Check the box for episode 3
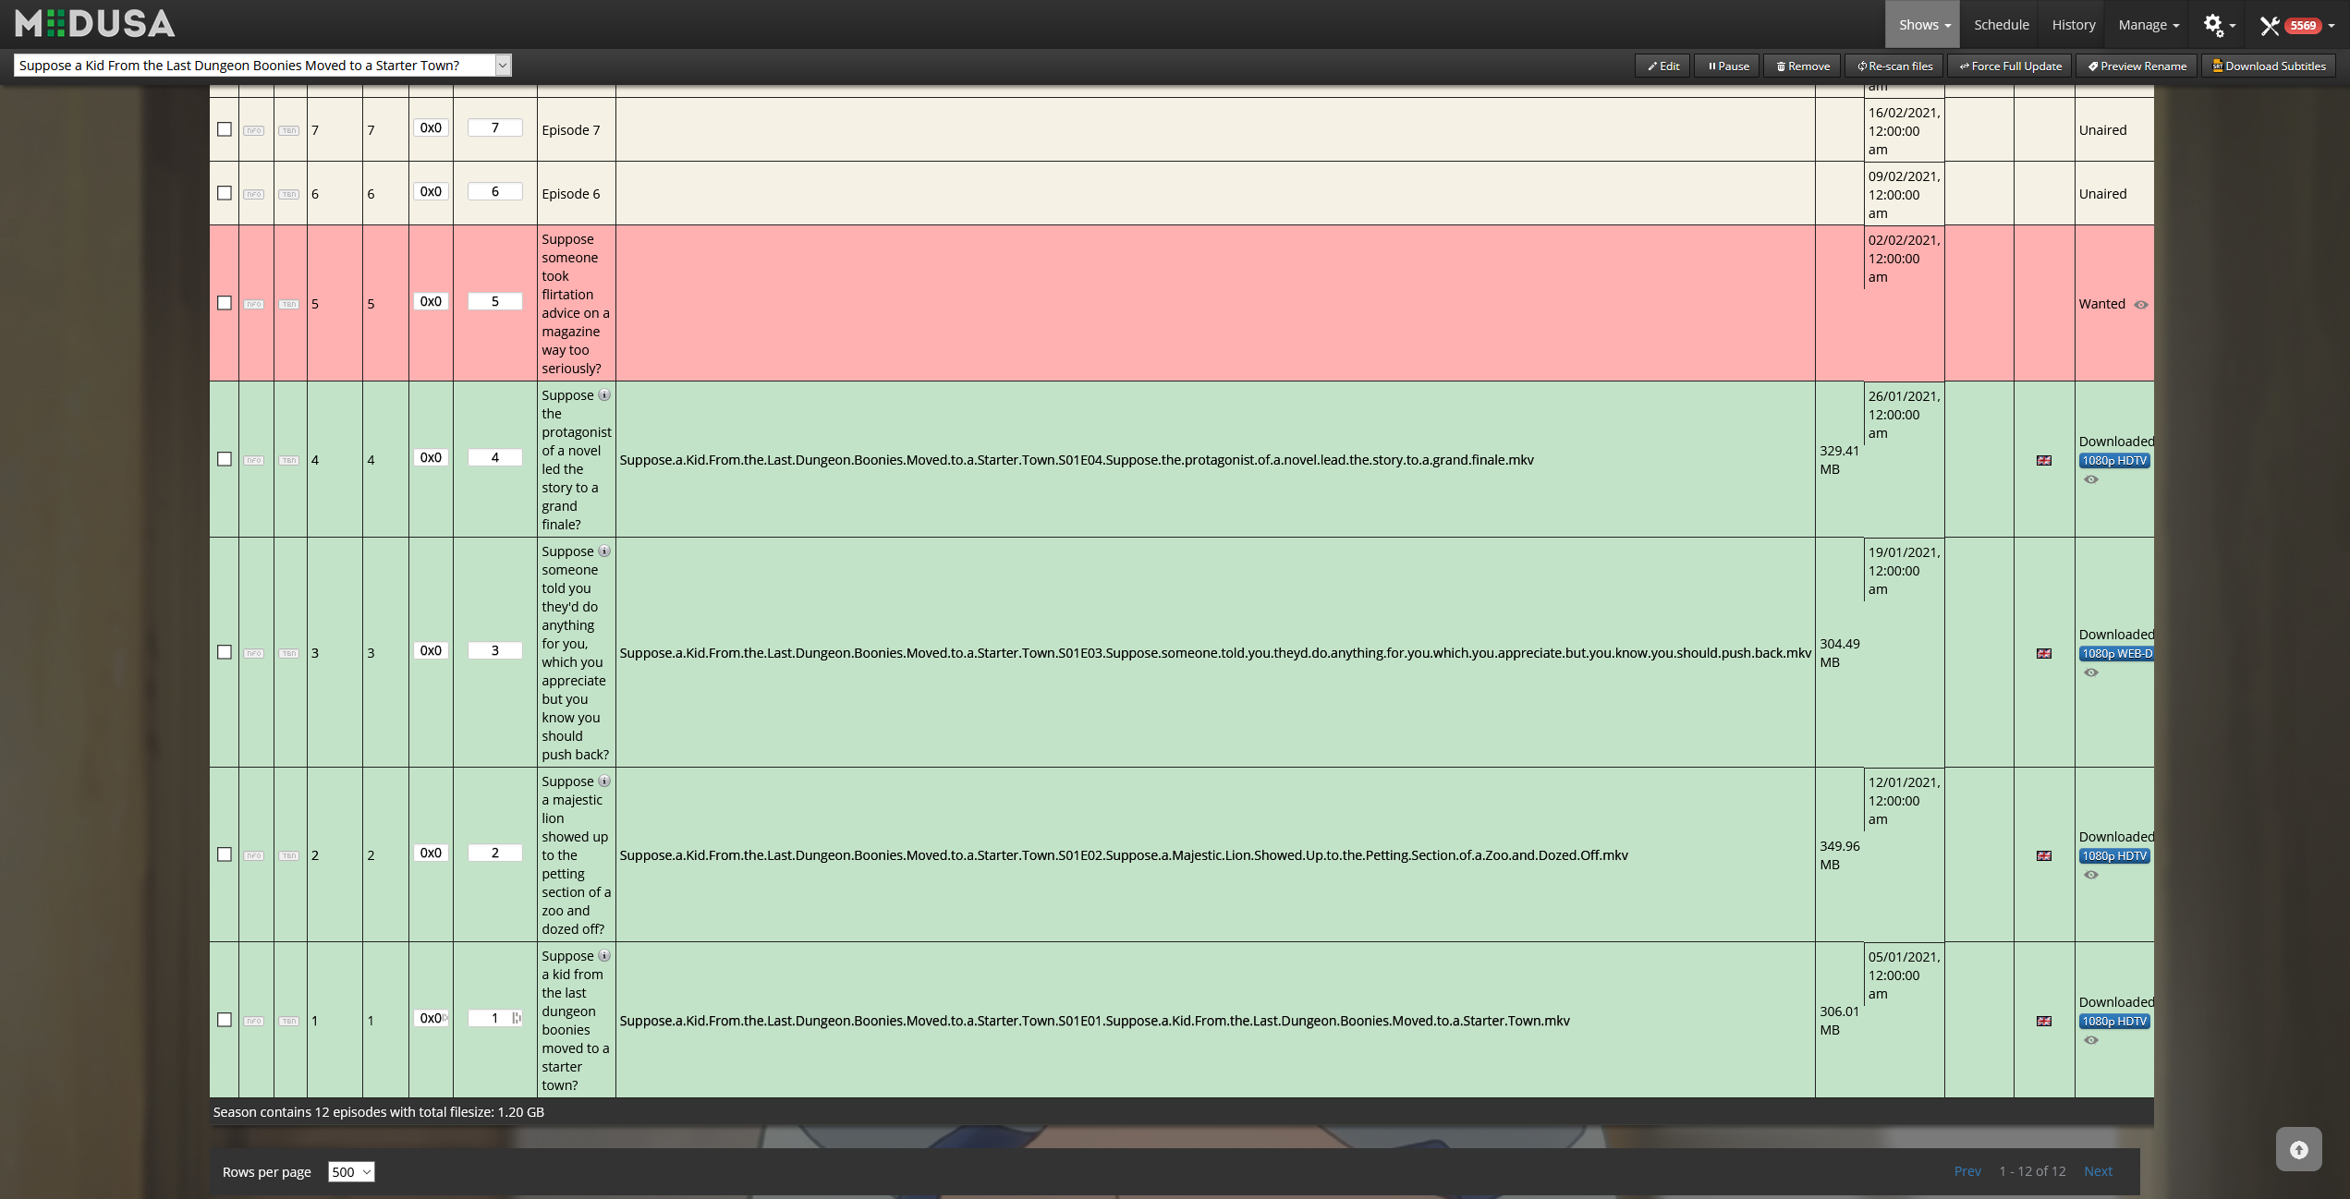This screenshot has width=2350, height=1199. point(225,652)
